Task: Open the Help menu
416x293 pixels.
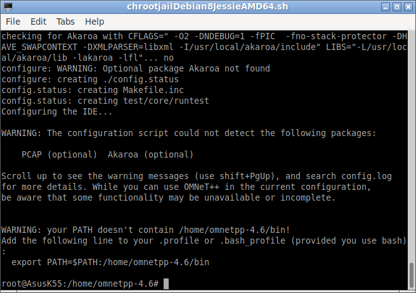Action: [94, 22]
